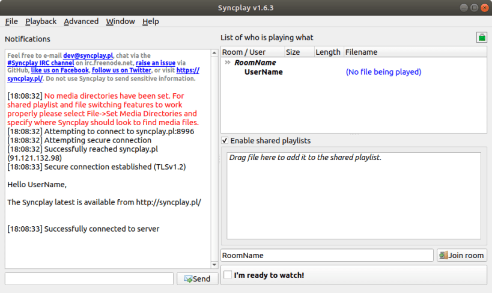Close the Syncplay window
492x293 pixels.
point(485,8)
